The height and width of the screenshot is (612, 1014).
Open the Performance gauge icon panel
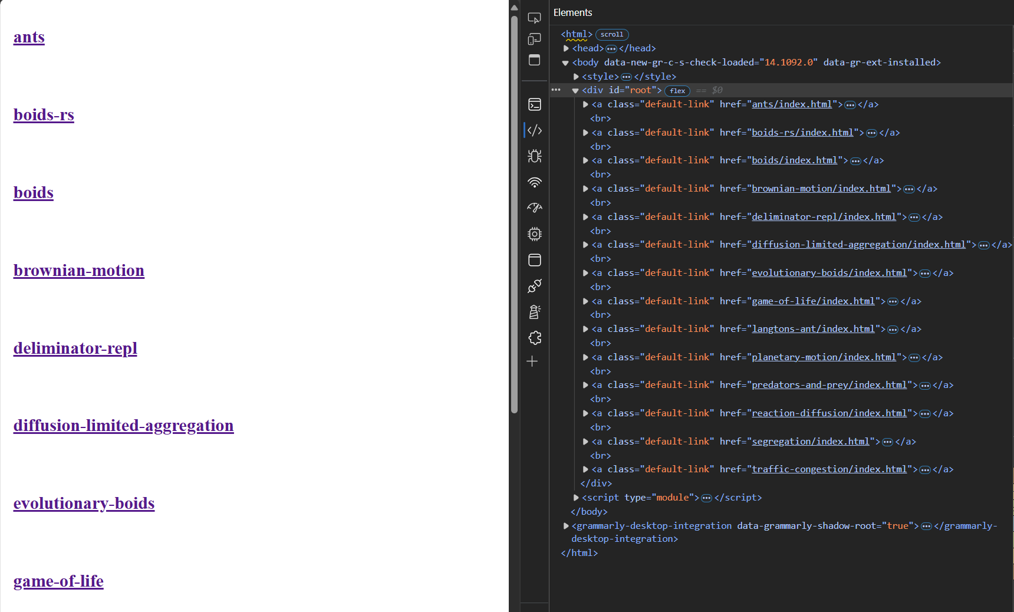[534, 208]
